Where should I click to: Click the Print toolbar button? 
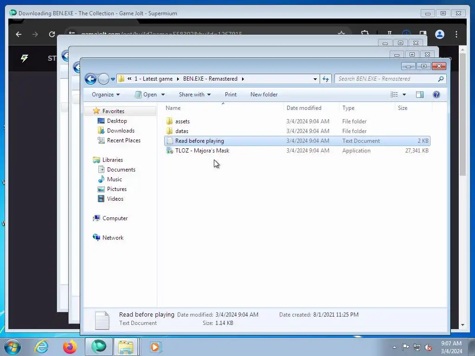[x=231, y=95]
